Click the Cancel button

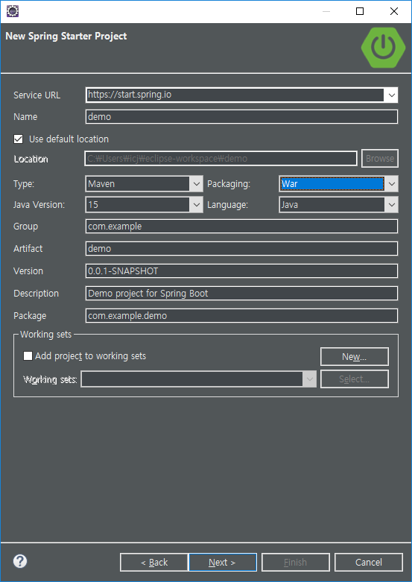(369, 563)
